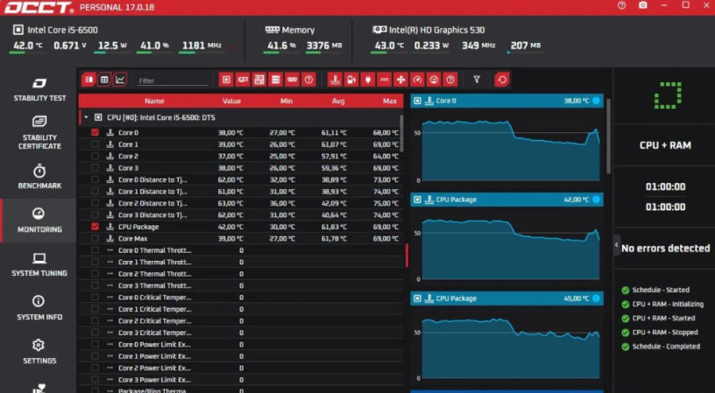Image resolution: width=715 pixels, height=393 pixels.
Task: Click chip icon on CPU Package 42,00 graph
Action: (417, 200)
